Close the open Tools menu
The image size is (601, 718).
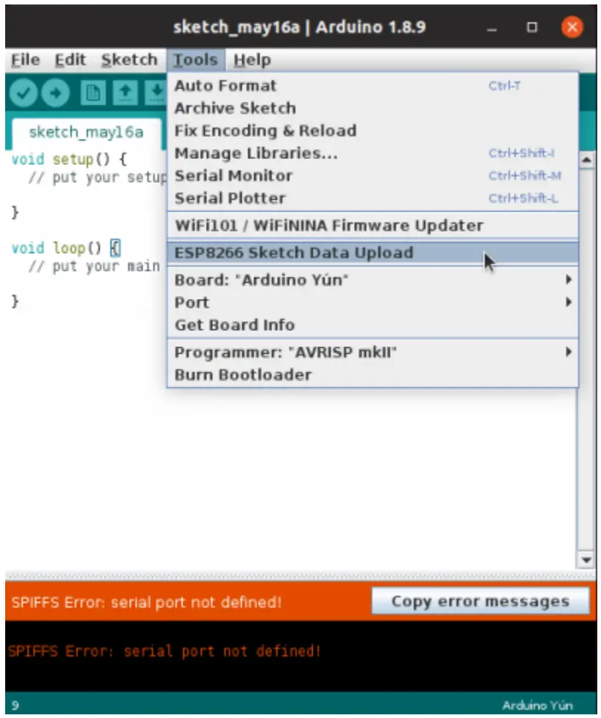point(195,60)
